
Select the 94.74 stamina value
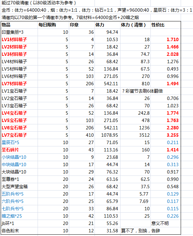[x=112, y=32]
